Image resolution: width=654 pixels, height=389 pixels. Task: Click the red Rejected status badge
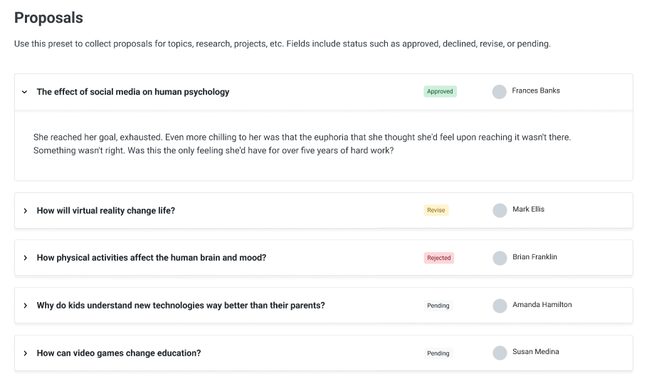click(439, 258)
